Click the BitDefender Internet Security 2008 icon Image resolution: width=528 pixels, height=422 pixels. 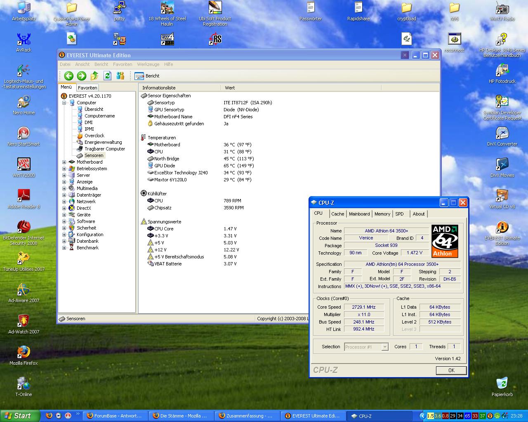coord(24,233)
